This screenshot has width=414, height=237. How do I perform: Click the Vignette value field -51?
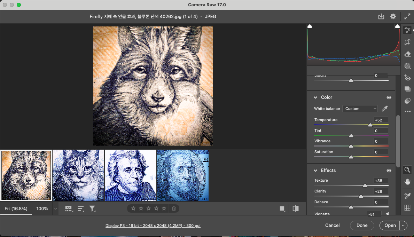[x=374, y=214]
